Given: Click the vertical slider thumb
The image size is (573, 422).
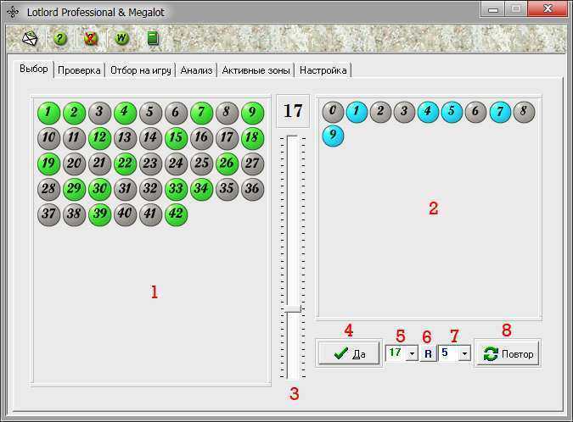Looking at the screenshot, I should (x=293, y=309).
